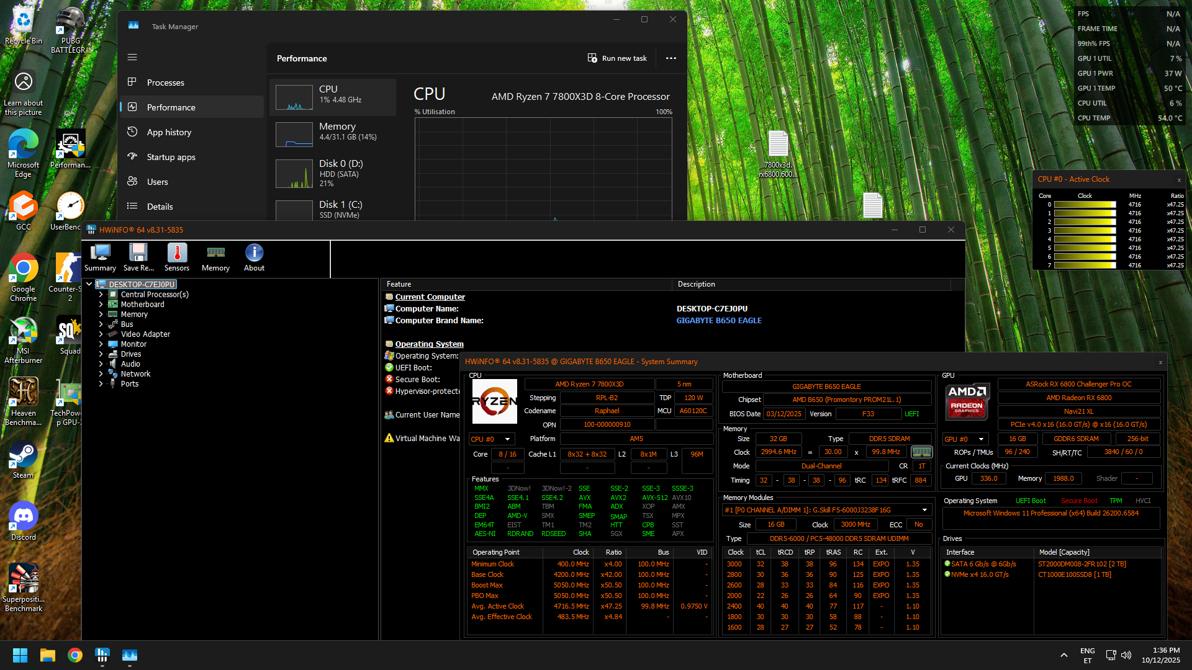Select App history in Task Manager sidebar
The width and height of the screenshot is (1192, 670).
tap(169, 132)
